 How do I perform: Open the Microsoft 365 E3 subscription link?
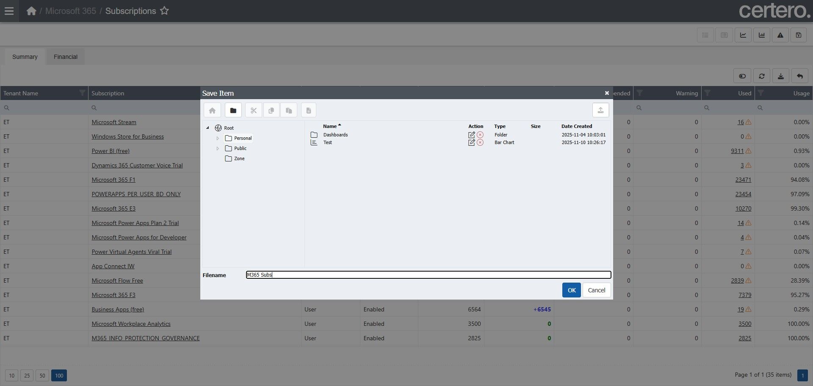point(113,208)
